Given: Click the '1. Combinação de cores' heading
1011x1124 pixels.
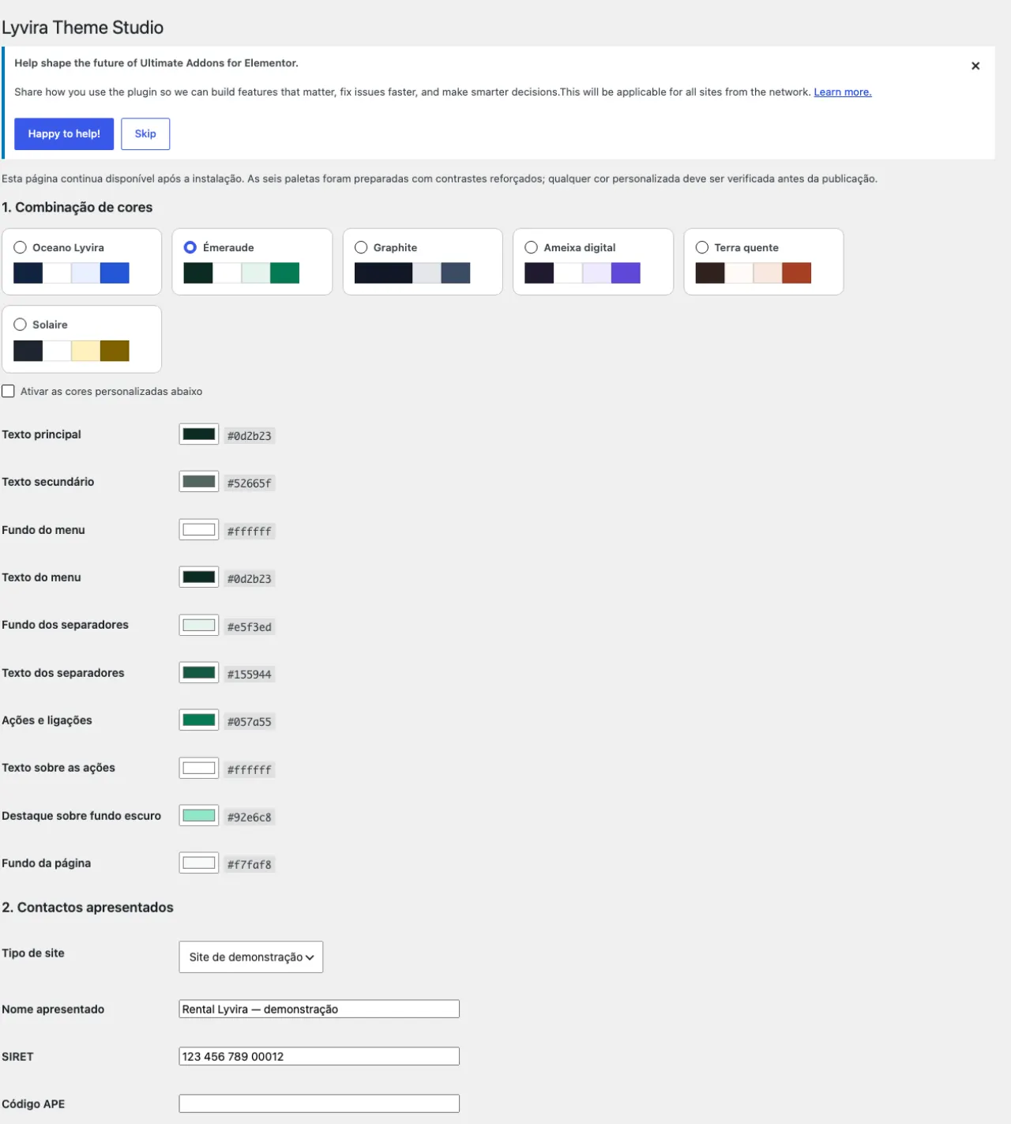Looking at the screenshot, I should click(x=77, y=208).
